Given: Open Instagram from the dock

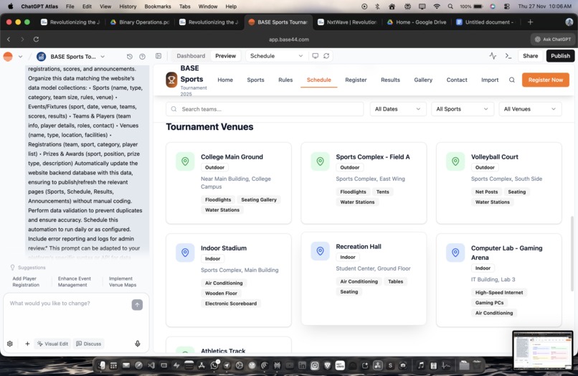Looking at the screenshot, I should pyautogui.click(x=314, y=365).
